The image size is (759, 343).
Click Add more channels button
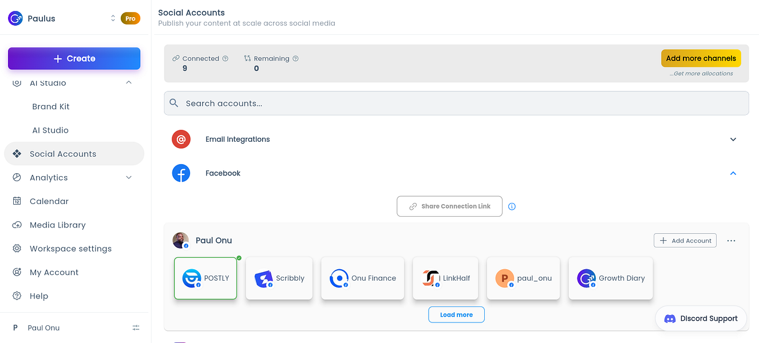(701, 58)
